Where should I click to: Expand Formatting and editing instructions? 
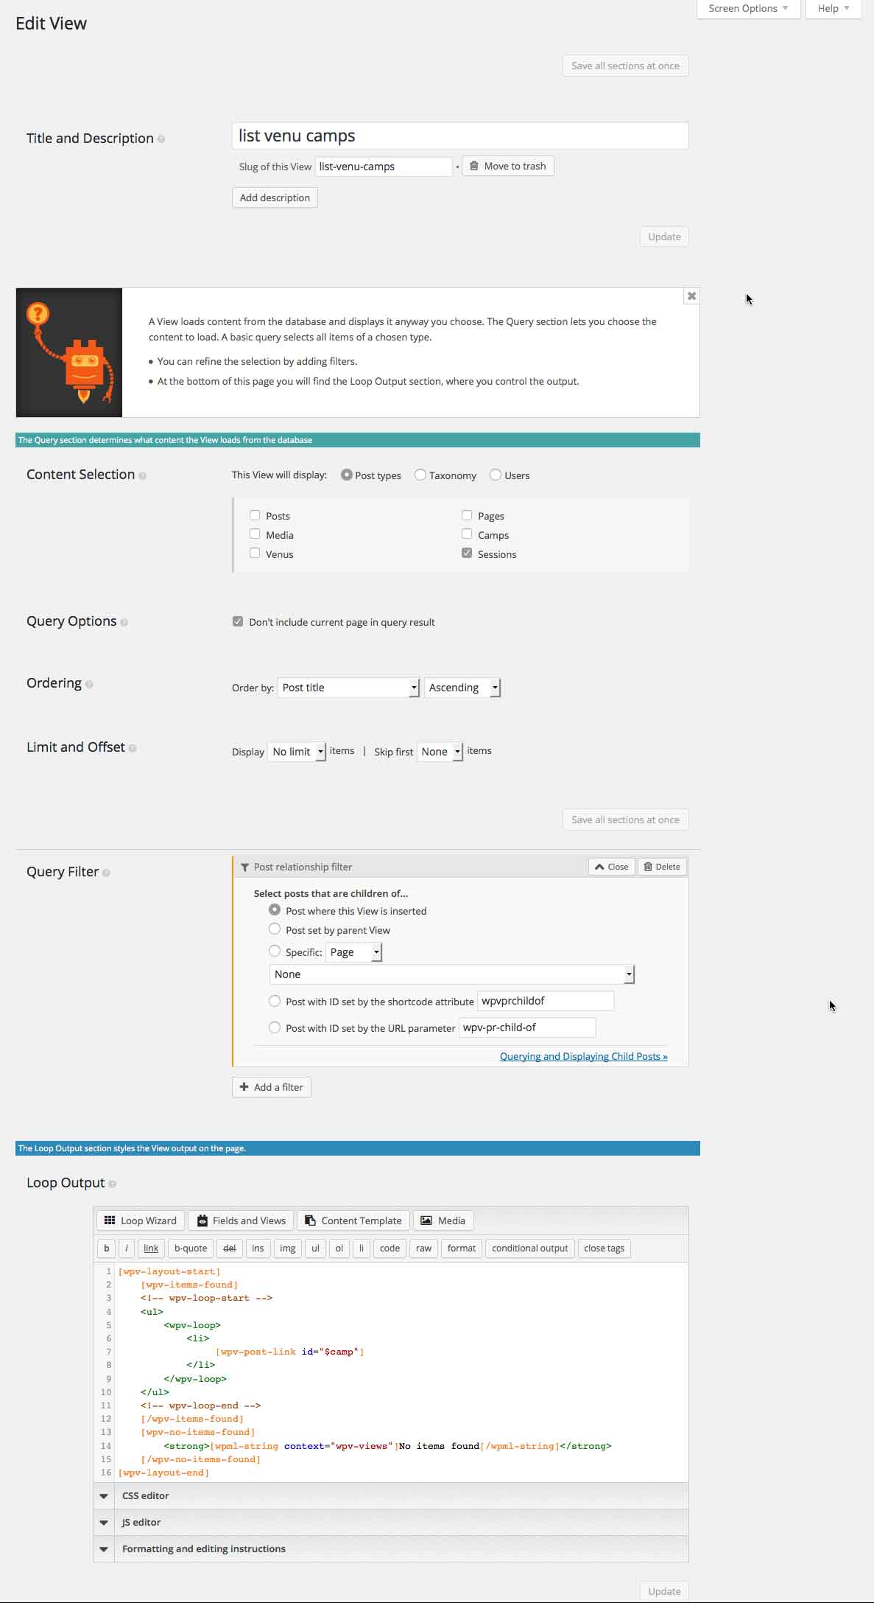pyautogui.click(x=391, y=1548)
